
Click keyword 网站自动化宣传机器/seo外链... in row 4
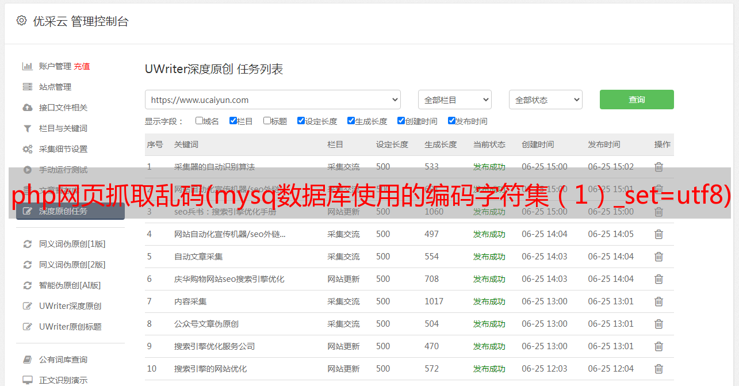pyautogui.click(x=230, y=234)
